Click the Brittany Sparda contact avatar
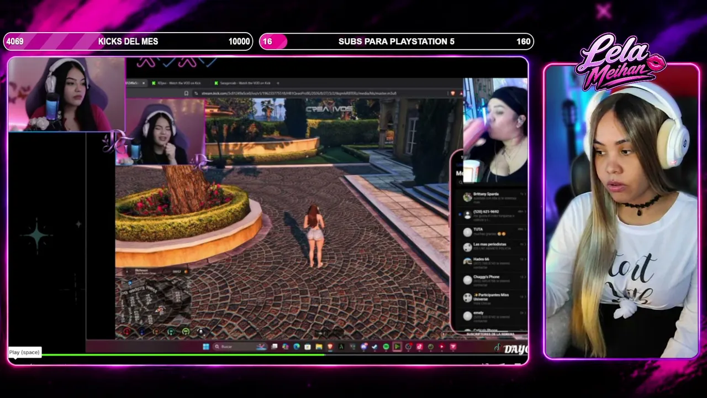The height and width of the screenshot is (398, 707). coord(467,197)
